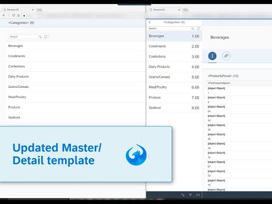The width and height of the screenshot is (272, 204).
Task: Open a new tab in left browser
Action: [x=39, y=10]
